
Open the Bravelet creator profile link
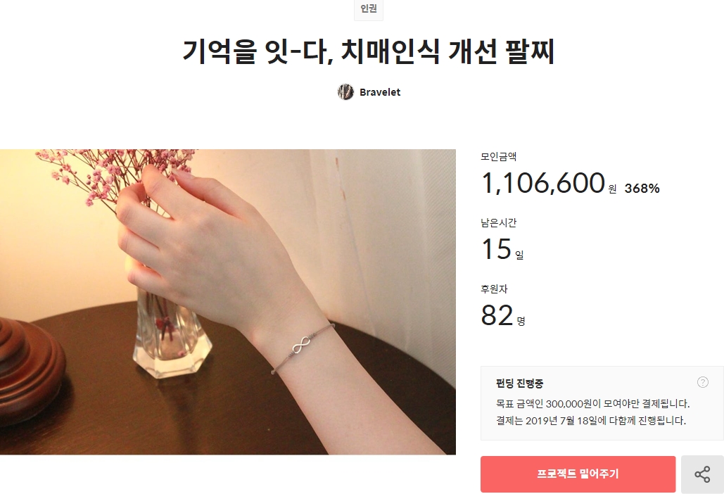point(379,92)
